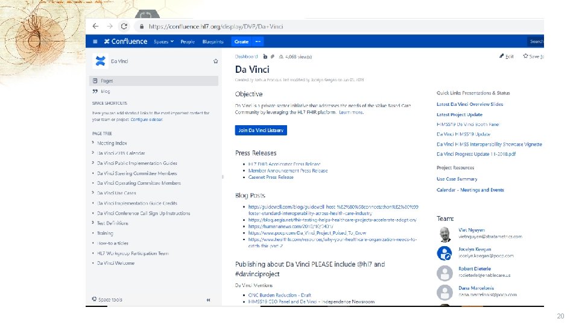Image resolution: width=579 pixels, height=325 pixels.
Task: Expand the Da Vinci 2019 Calendar tree item
Action: pyautogui.click(x=93, y=152)
